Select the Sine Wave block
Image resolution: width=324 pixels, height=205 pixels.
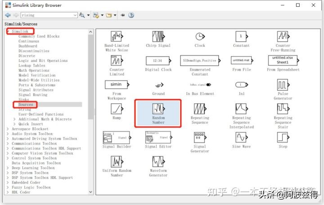(242, 137)
